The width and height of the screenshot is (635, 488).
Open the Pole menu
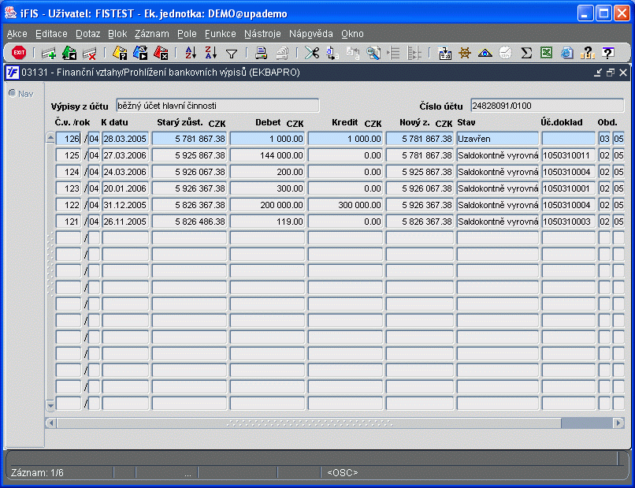point(187,34)
